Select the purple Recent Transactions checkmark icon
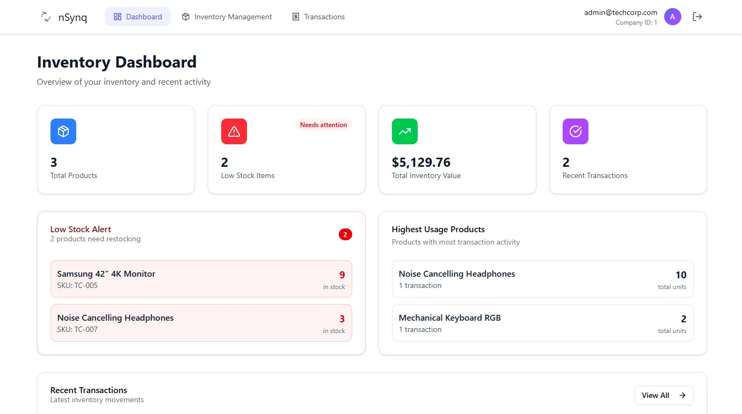Viewport: 742px width, 414px height. coord(575,131)
